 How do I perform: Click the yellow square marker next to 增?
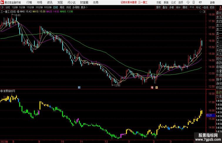(x=157, y=88)
